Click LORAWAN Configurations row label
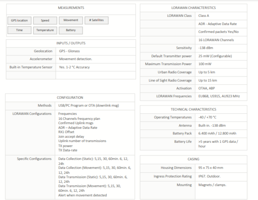The width and height of the screenshot is (258, 200). pyautogui.click(x=32, y=114)
